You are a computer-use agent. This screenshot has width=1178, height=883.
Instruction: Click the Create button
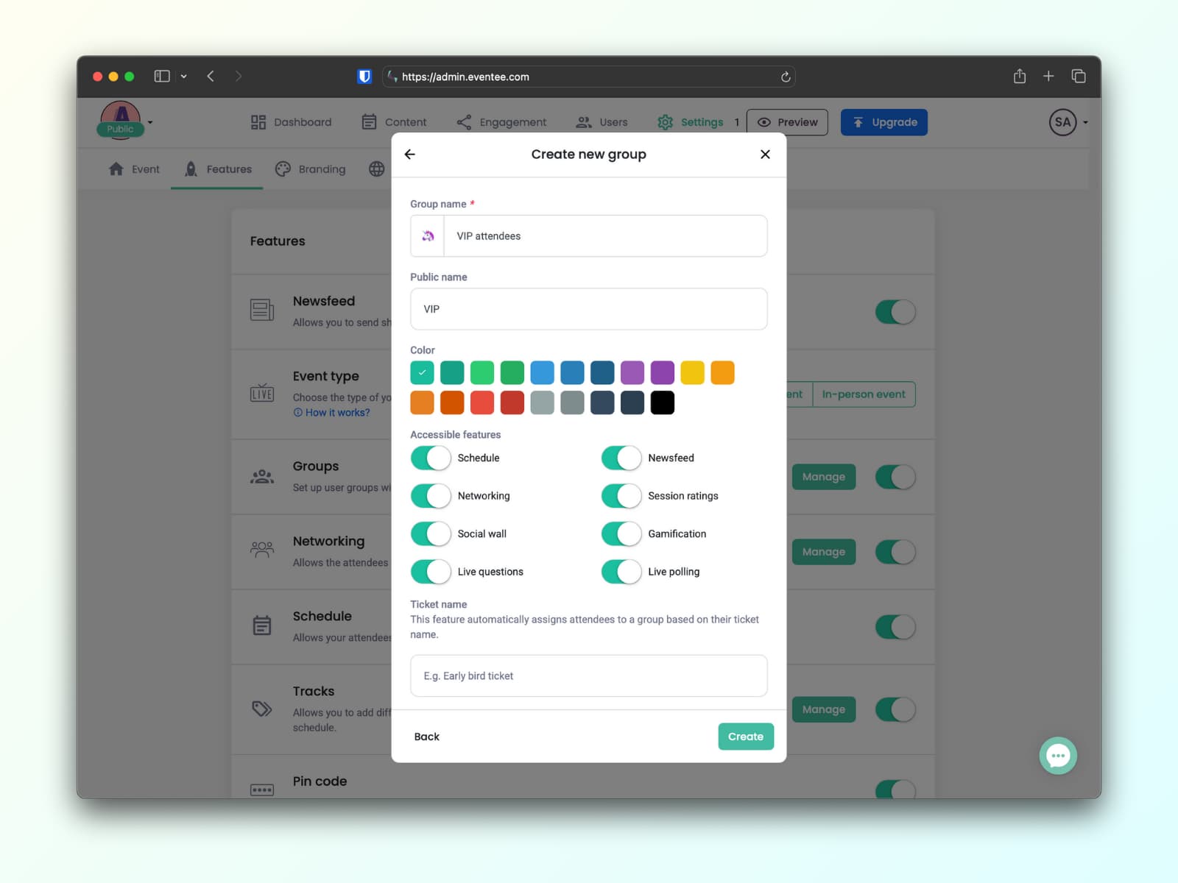(745, 736)
